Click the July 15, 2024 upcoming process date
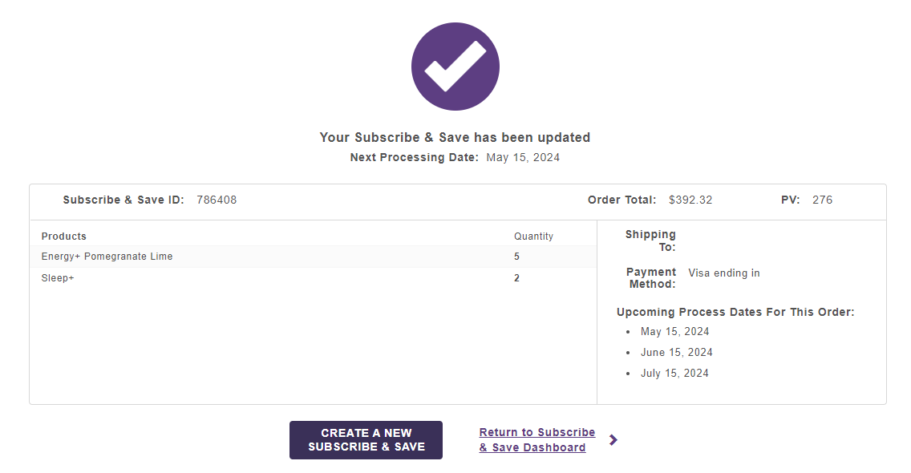Screen dimensions: 911x473 click(674, 373)
